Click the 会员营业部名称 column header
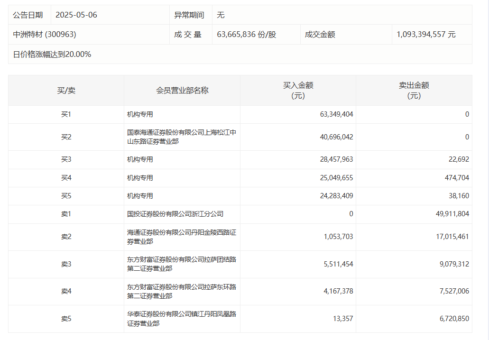 click(182, 90)
